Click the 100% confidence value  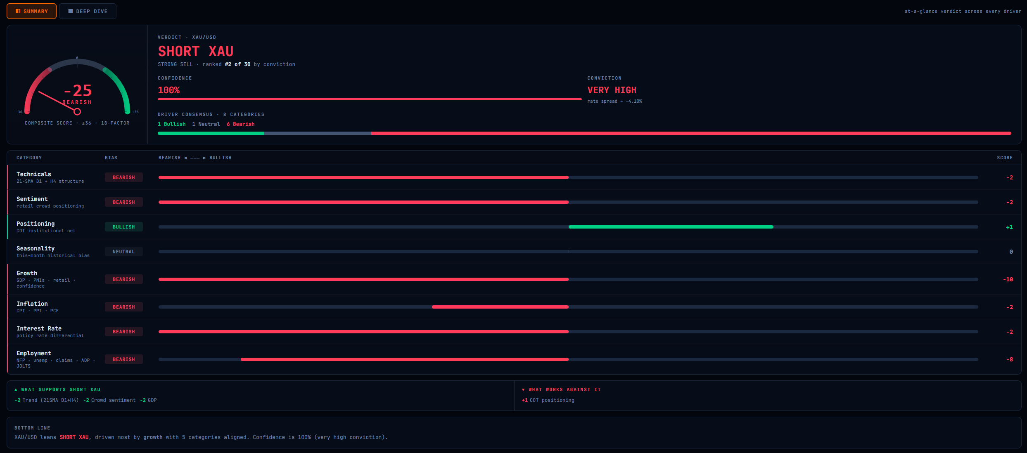coord(169,90)
